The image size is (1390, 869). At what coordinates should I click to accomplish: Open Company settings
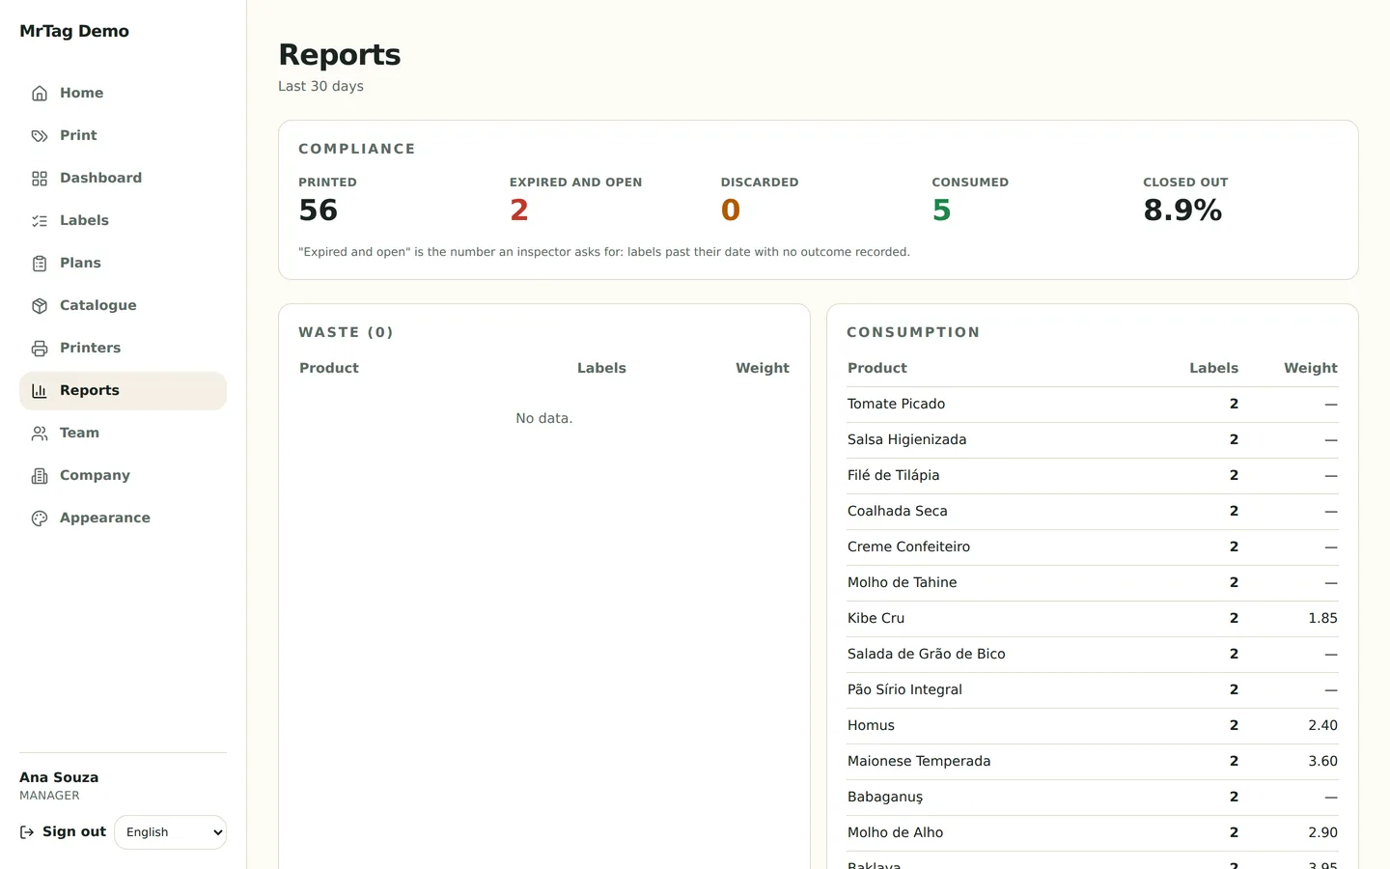click(x=123, y=475)
